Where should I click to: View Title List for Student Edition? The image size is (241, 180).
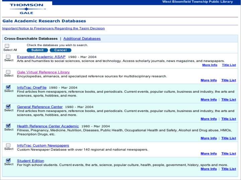coord(229,169)
